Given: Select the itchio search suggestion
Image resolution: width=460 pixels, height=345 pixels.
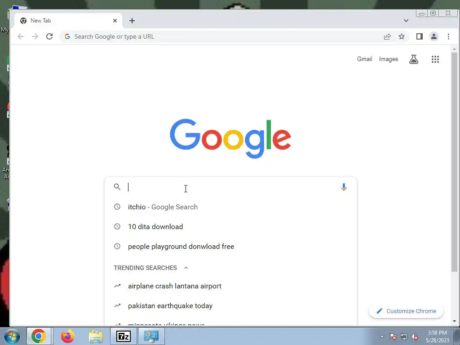Looking at the screenshot, I should pyautogui.click(x=230, y=207).
